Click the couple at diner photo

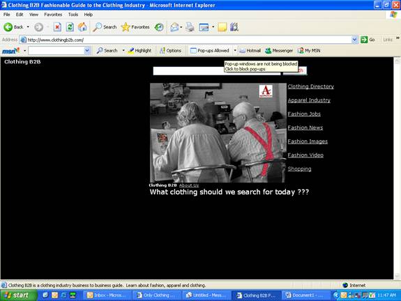(218, 132)
